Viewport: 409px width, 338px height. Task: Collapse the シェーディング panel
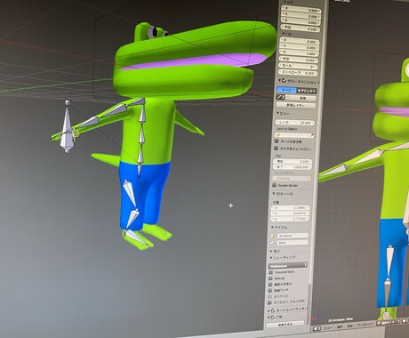tap(271, 257)
